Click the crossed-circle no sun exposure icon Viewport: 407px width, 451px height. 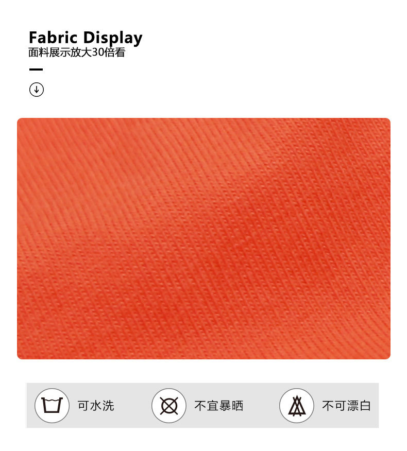[169, 406]
